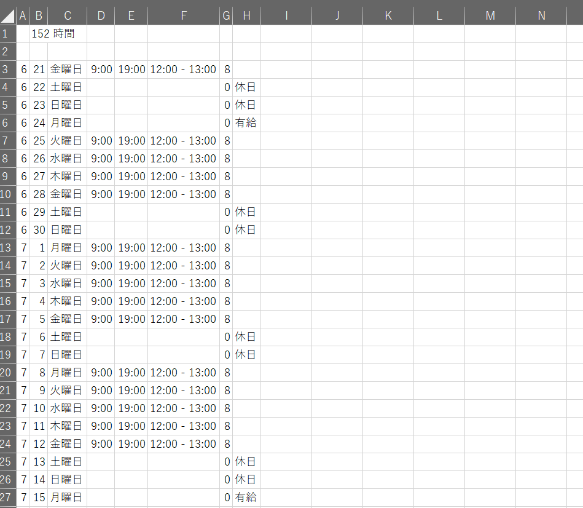Viewport: 583px width, 508px height.
Task: Click 休日 in row 12
Action: coord(245,230)
